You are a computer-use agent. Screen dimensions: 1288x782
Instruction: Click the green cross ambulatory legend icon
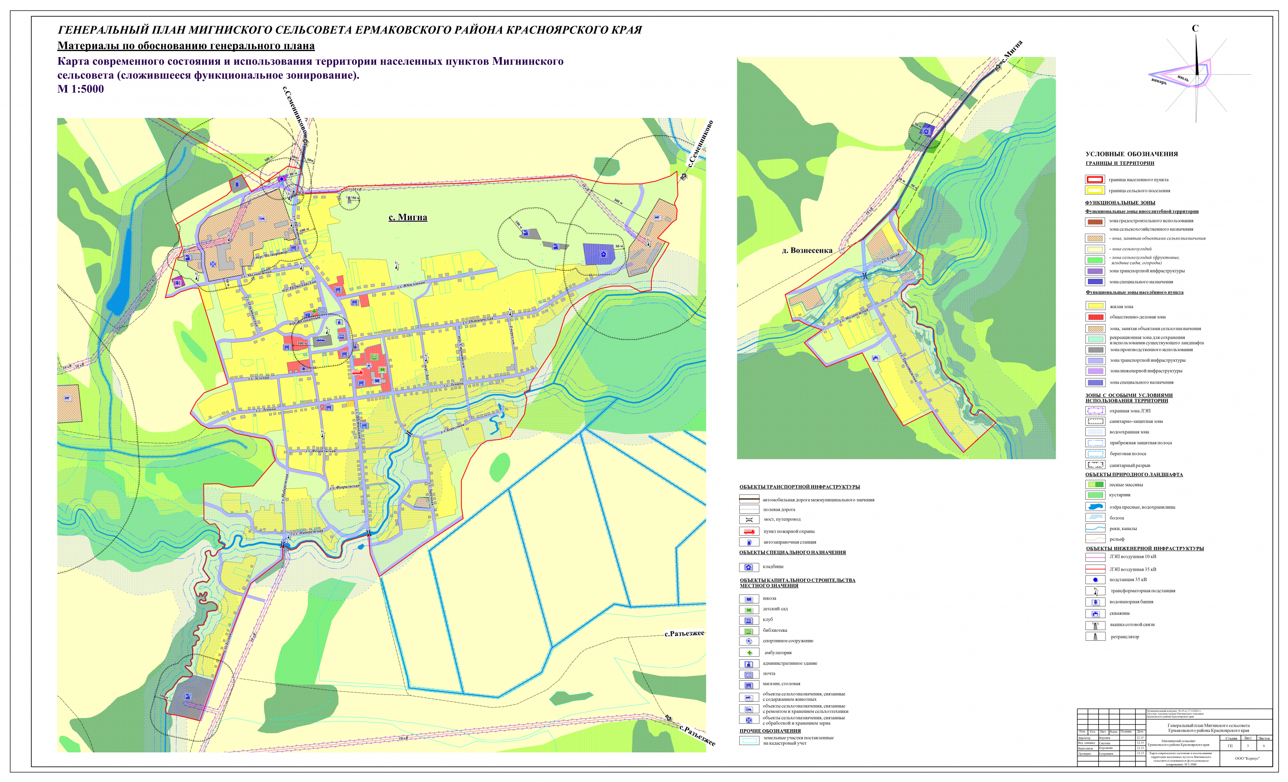click(749, 653)
